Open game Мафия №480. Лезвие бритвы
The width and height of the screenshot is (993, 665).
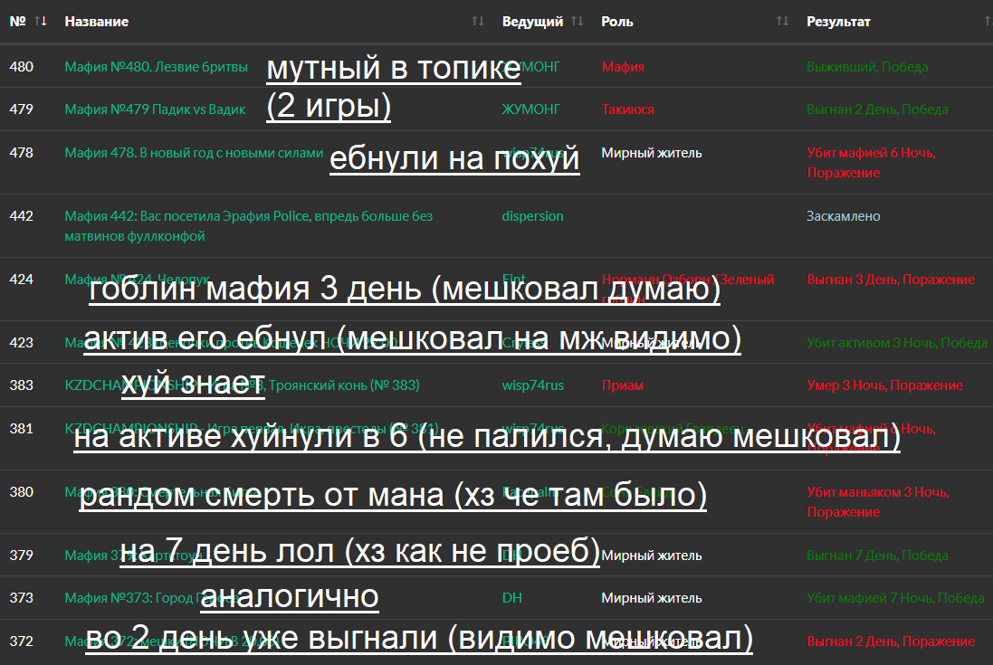tap(156, 65)
